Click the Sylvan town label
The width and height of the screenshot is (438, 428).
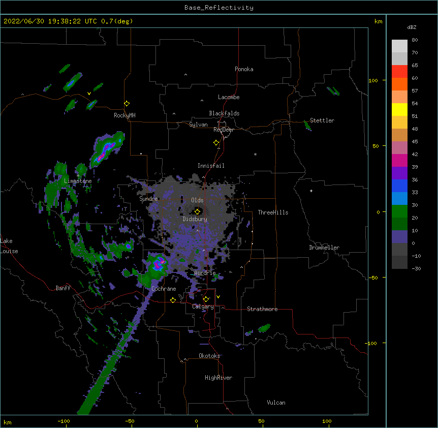[198, 125]
